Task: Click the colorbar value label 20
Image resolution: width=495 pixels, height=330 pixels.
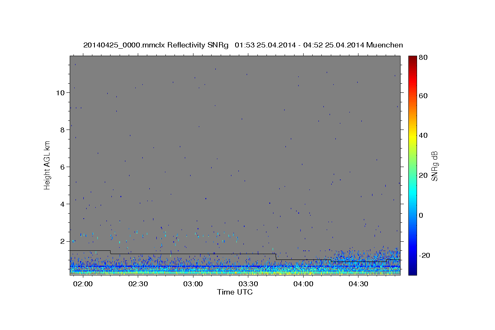Action: point(423,175)
